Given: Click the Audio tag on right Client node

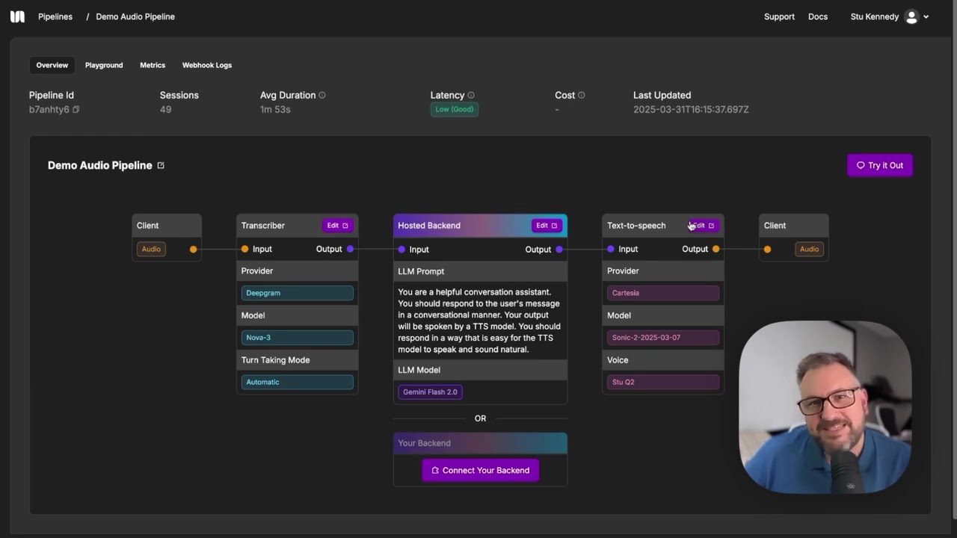Looking at the screenshot, I should tap(809, 249).
